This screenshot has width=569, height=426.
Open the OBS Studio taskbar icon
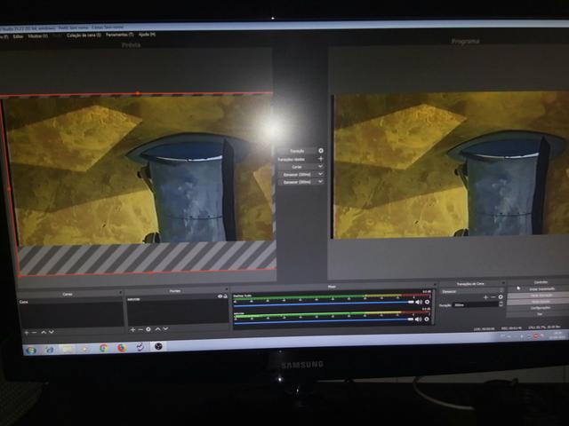point(158,347)
